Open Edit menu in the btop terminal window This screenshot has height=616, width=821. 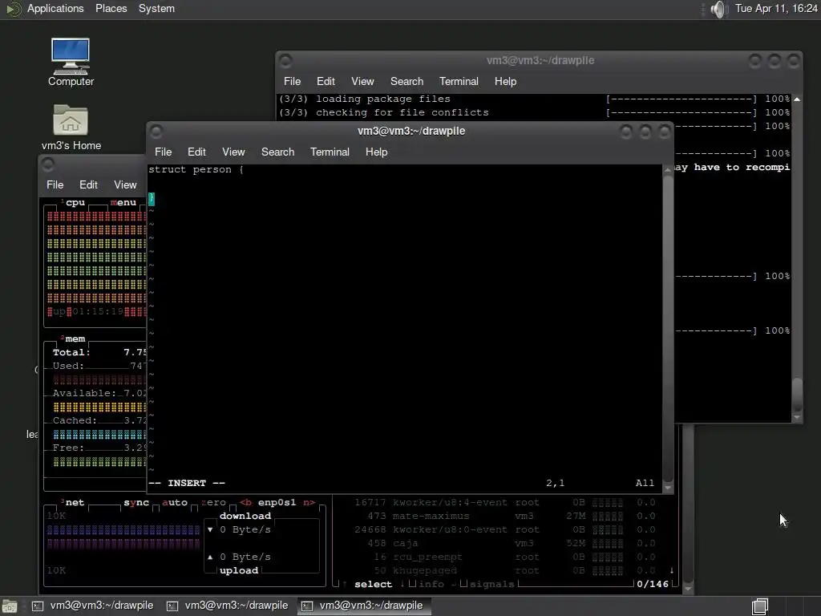pos(88,185)
